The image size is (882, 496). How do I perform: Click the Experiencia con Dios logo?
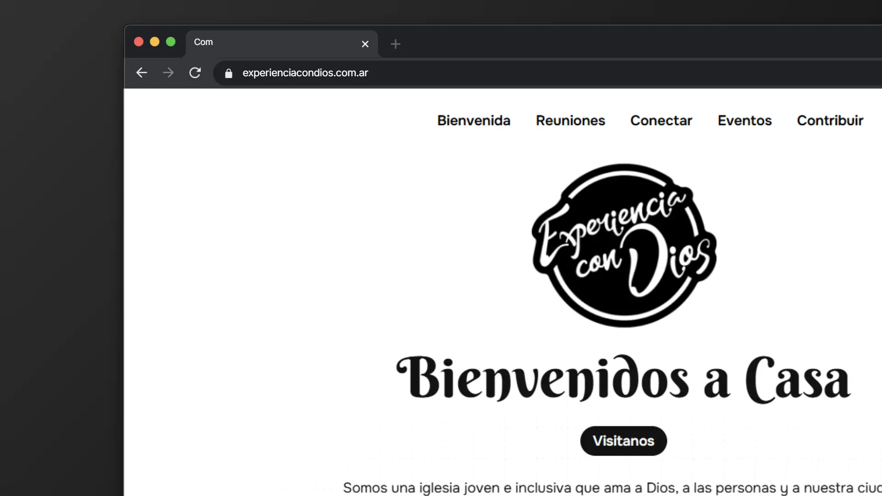click(624, 245)
